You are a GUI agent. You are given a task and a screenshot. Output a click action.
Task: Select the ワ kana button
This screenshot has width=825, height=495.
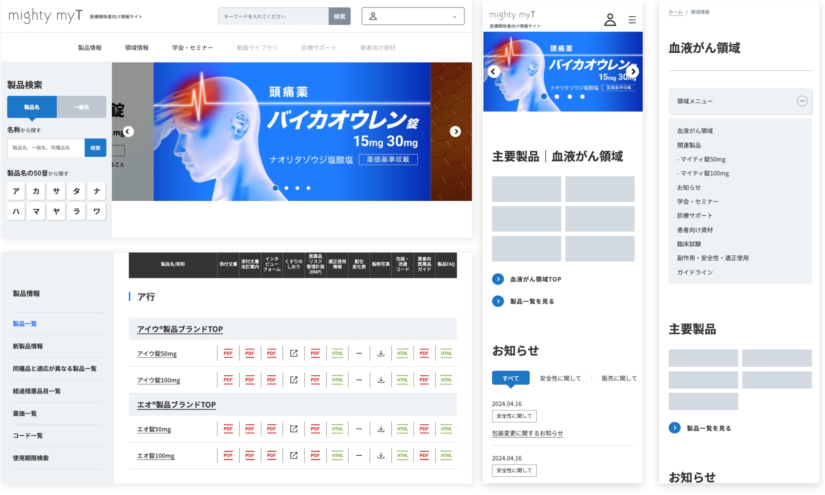[x=97, y=211]
